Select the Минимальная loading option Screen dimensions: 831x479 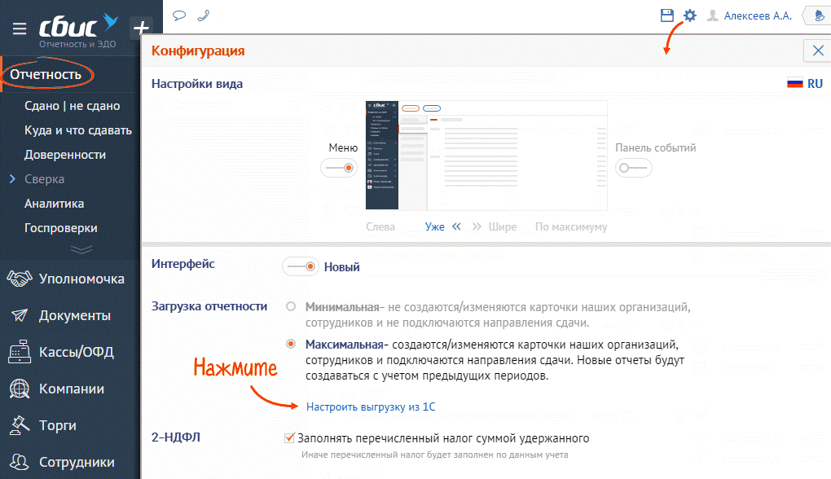tap(291, 307)
